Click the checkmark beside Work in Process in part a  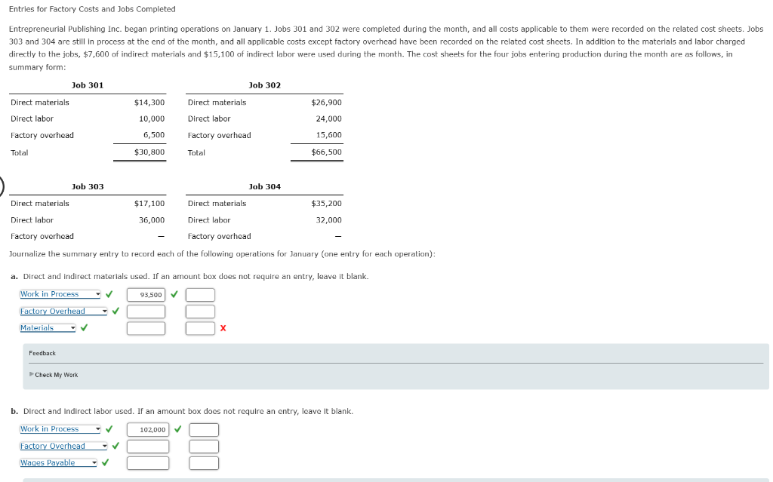[x=109, y=294]
